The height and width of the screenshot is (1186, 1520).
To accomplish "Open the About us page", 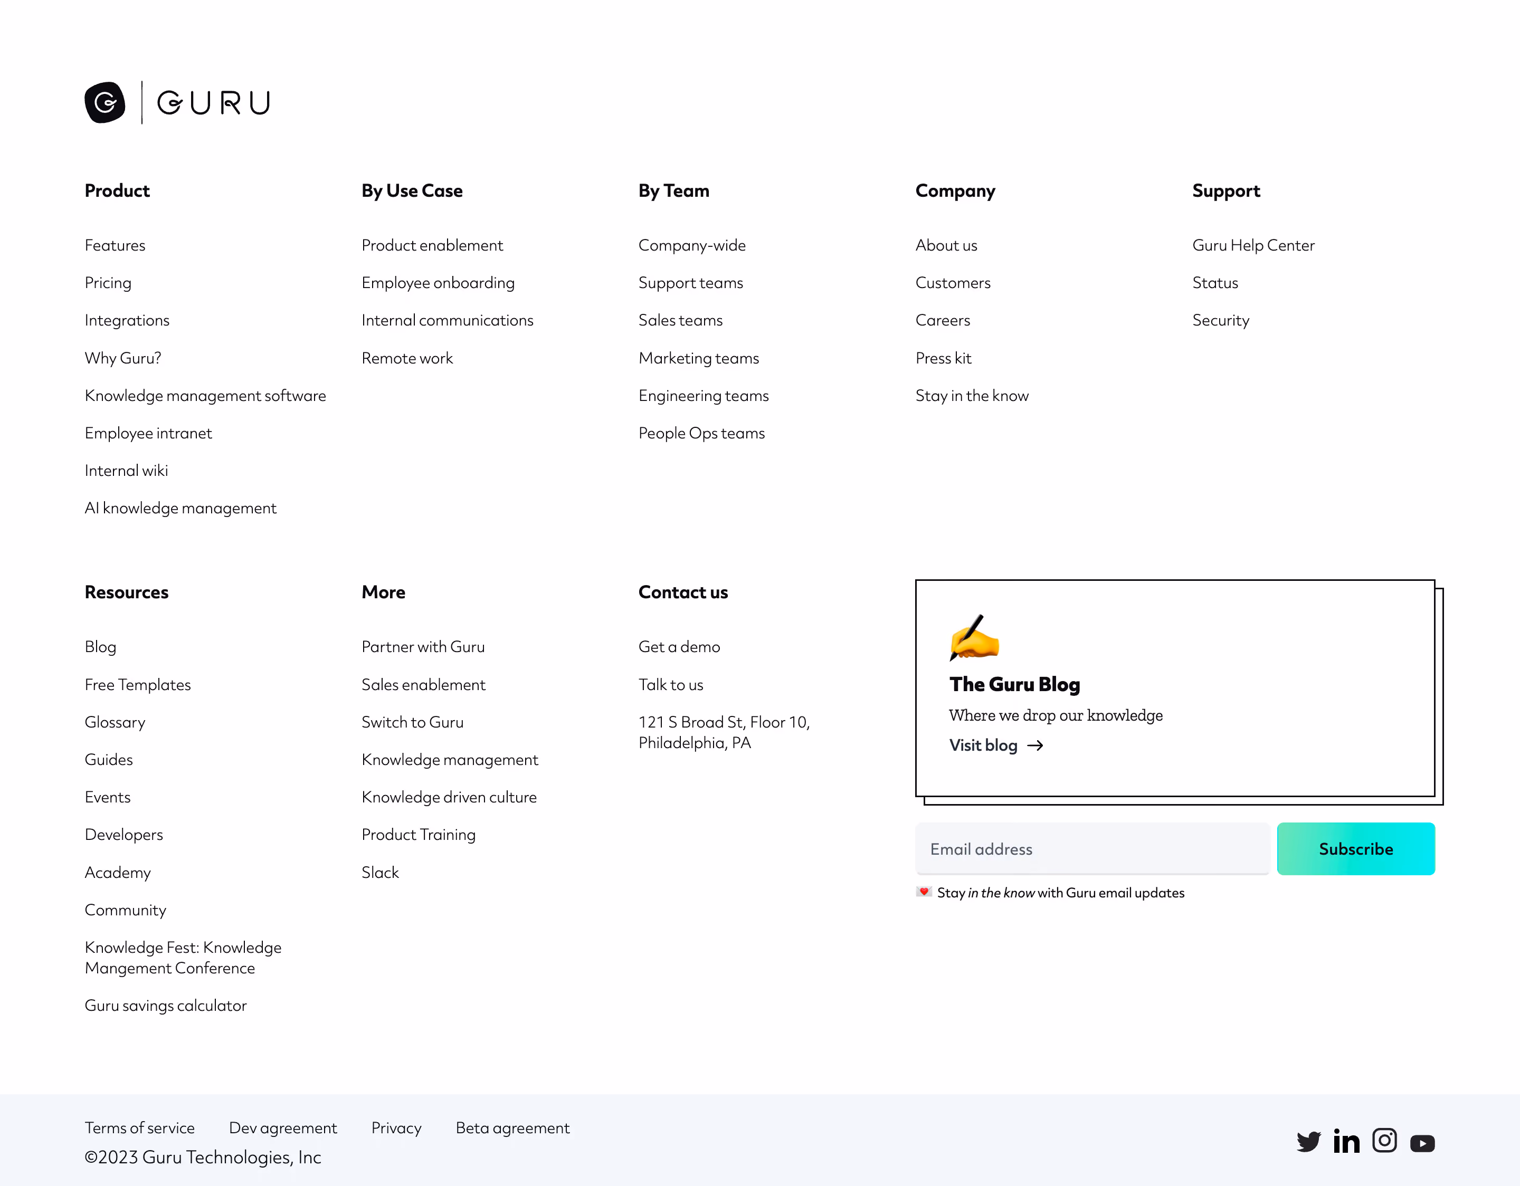I will point(946,245).
